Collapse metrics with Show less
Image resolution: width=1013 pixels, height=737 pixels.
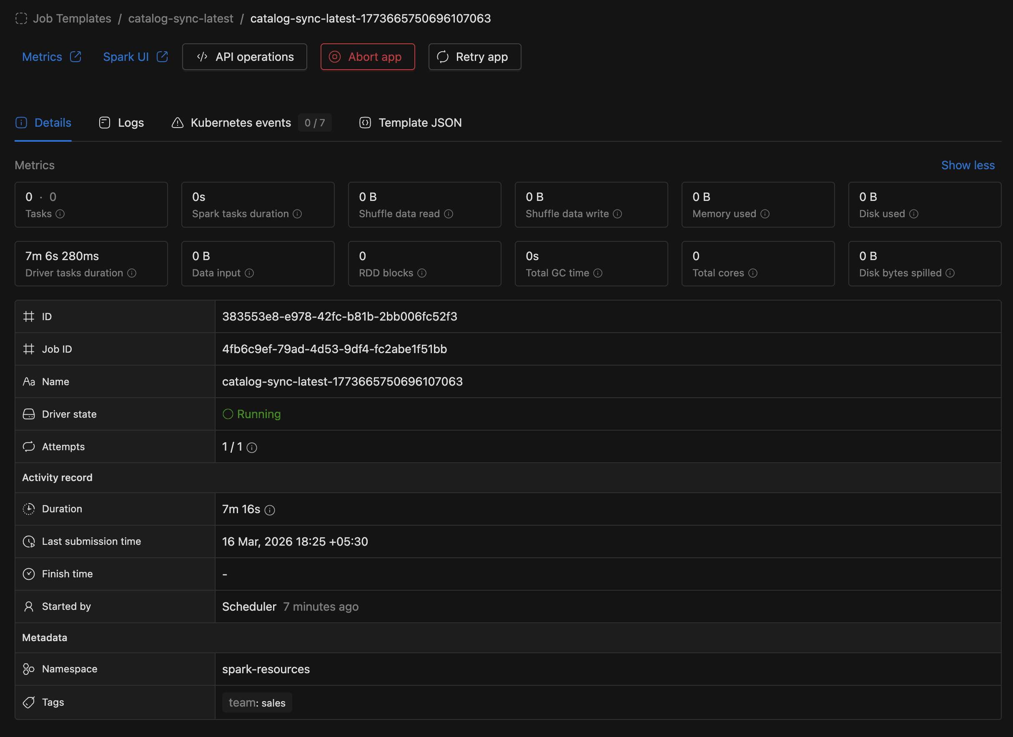[x=968, y=165]
